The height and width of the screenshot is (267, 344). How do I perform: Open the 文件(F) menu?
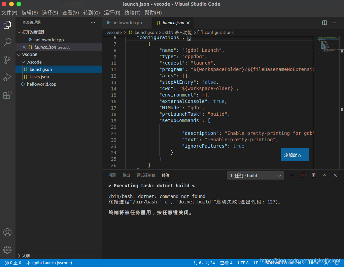coord(9,13)
